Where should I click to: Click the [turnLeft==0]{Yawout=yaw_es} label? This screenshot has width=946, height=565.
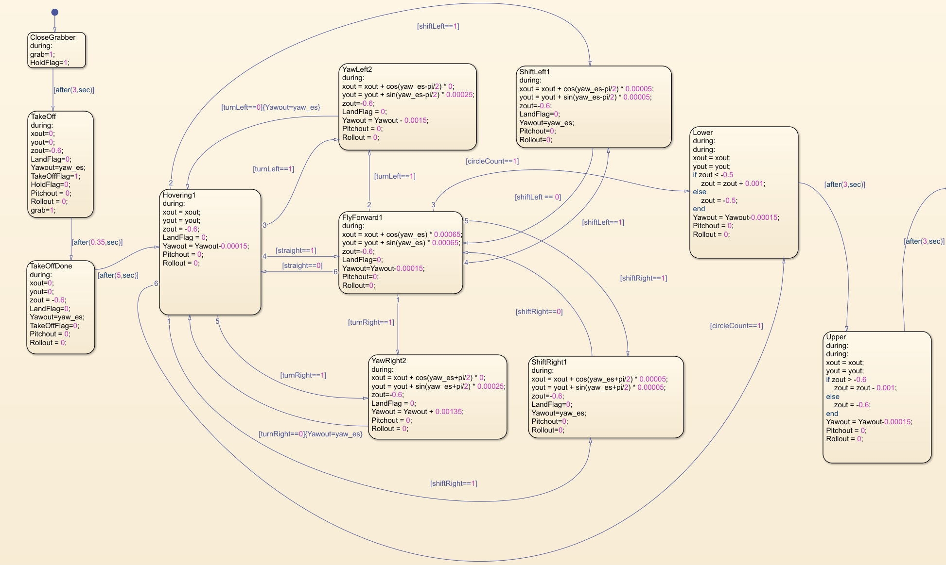[270, 107]
